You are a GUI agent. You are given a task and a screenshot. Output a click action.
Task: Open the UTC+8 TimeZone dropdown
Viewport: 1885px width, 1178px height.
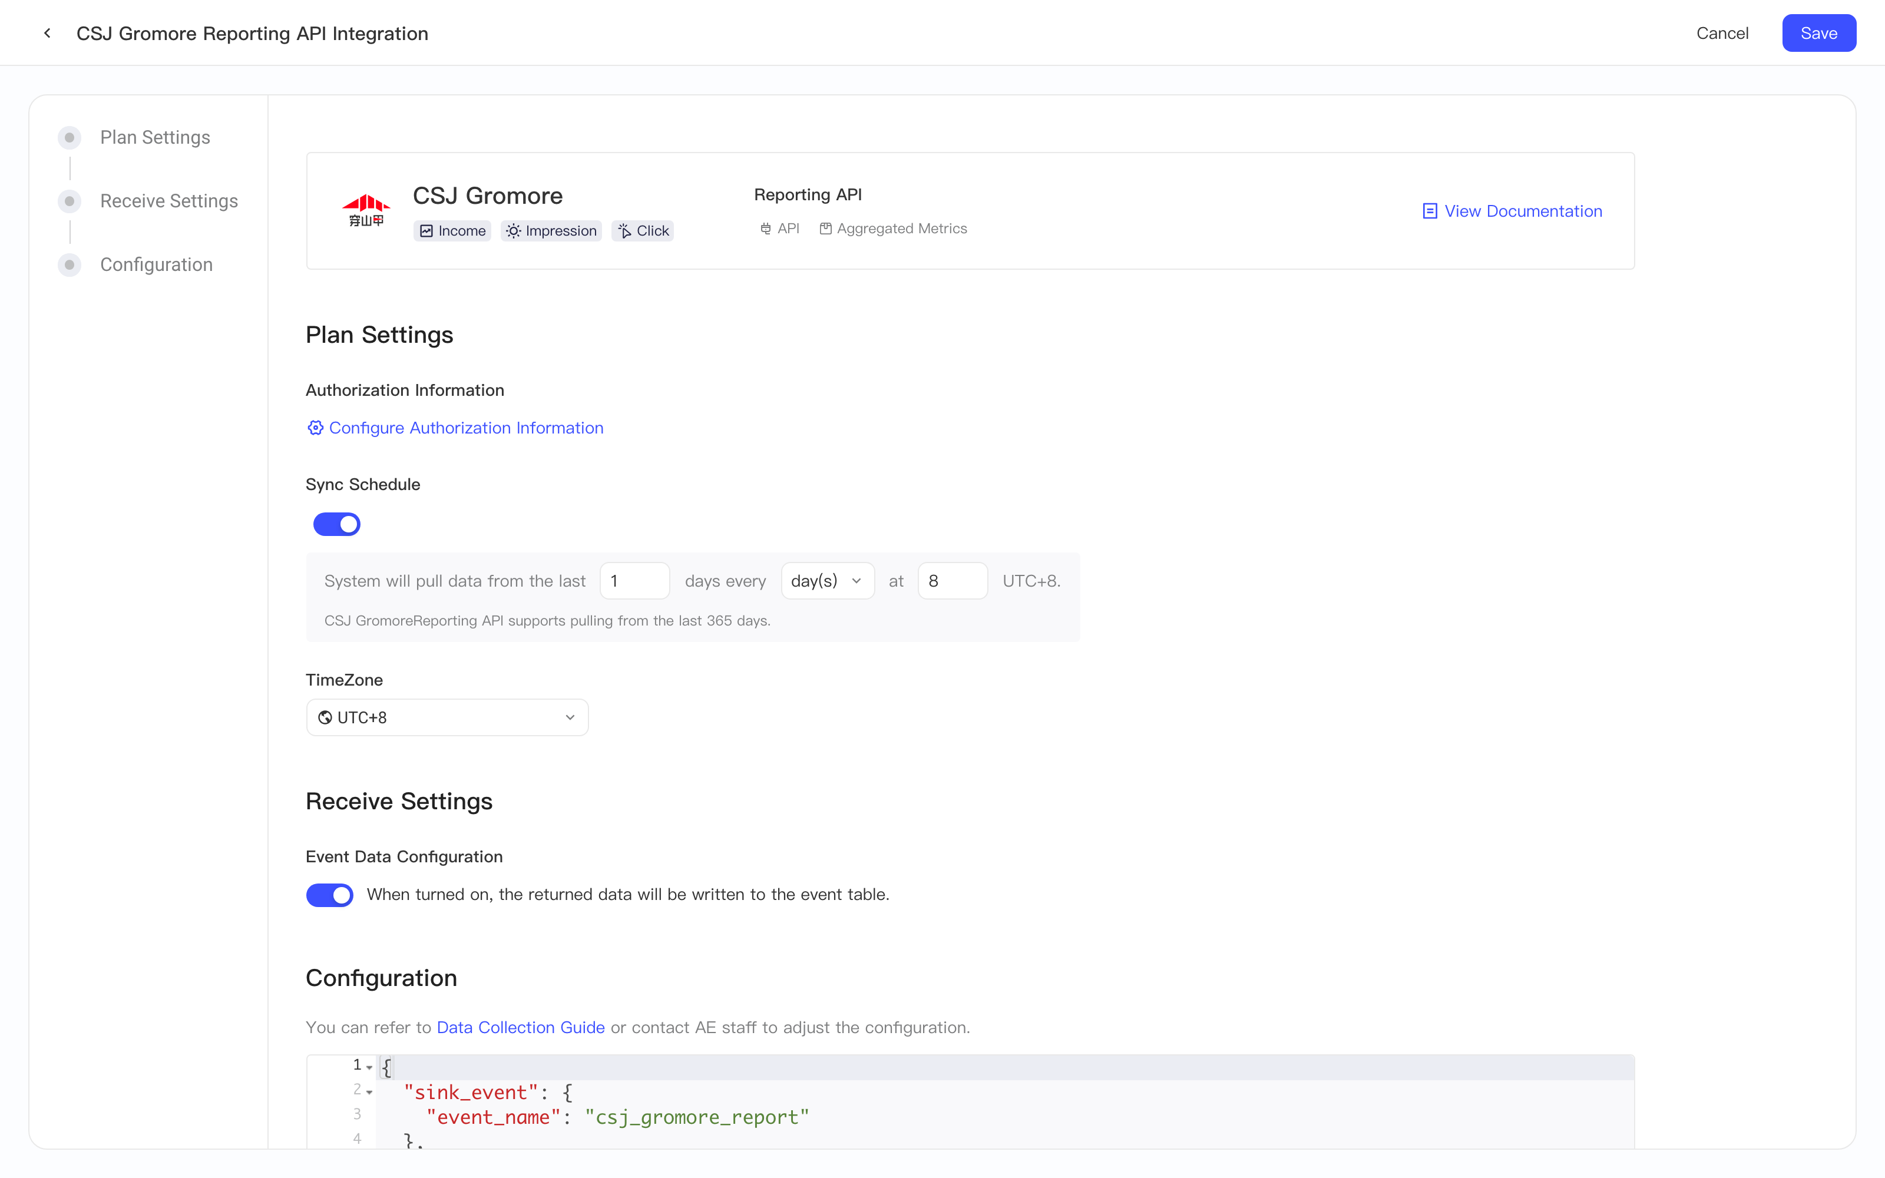coord(447,717)
